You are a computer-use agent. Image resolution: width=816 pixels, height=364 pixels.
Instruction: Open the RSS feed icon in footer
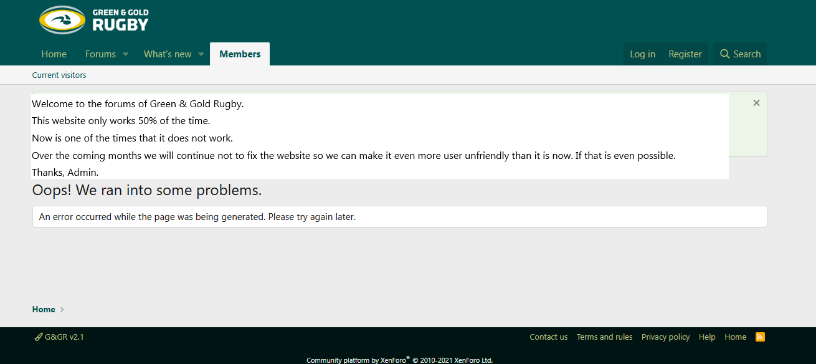pos(760,337)
